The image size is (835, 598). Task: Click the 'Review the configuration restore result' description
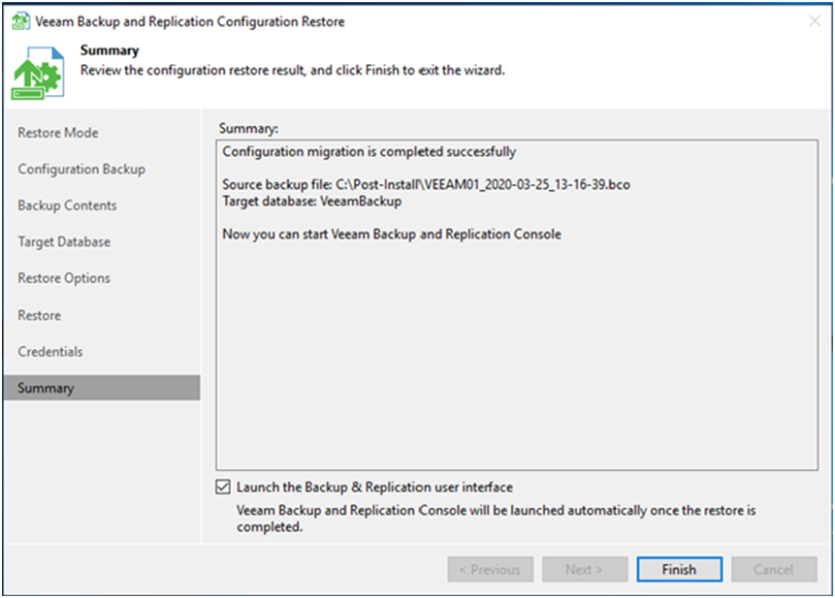coord(292,70)
